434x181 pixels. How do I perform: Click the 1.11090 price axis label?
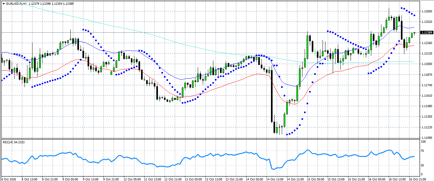426,138
